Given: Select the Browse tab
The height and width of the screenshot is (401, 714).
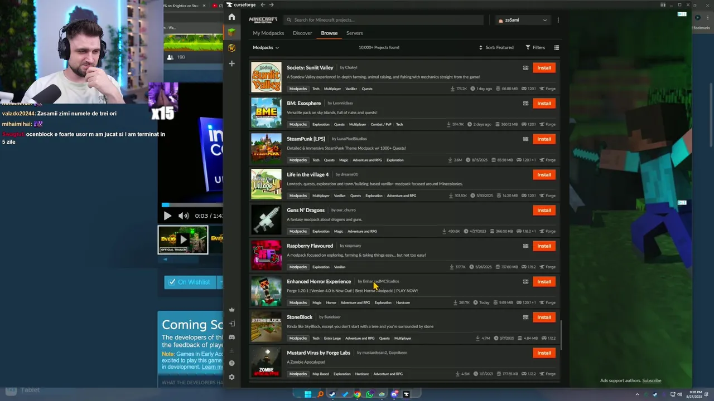Looking at the screenshot, I should click(329, 33).
